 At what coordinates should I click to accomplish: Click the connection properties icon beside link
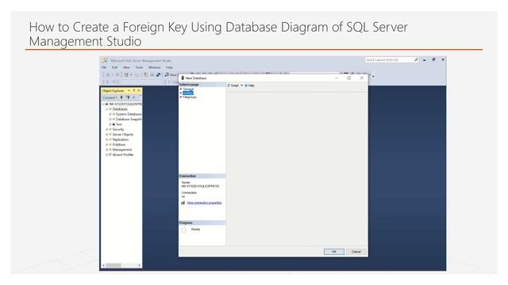point(183,203)
